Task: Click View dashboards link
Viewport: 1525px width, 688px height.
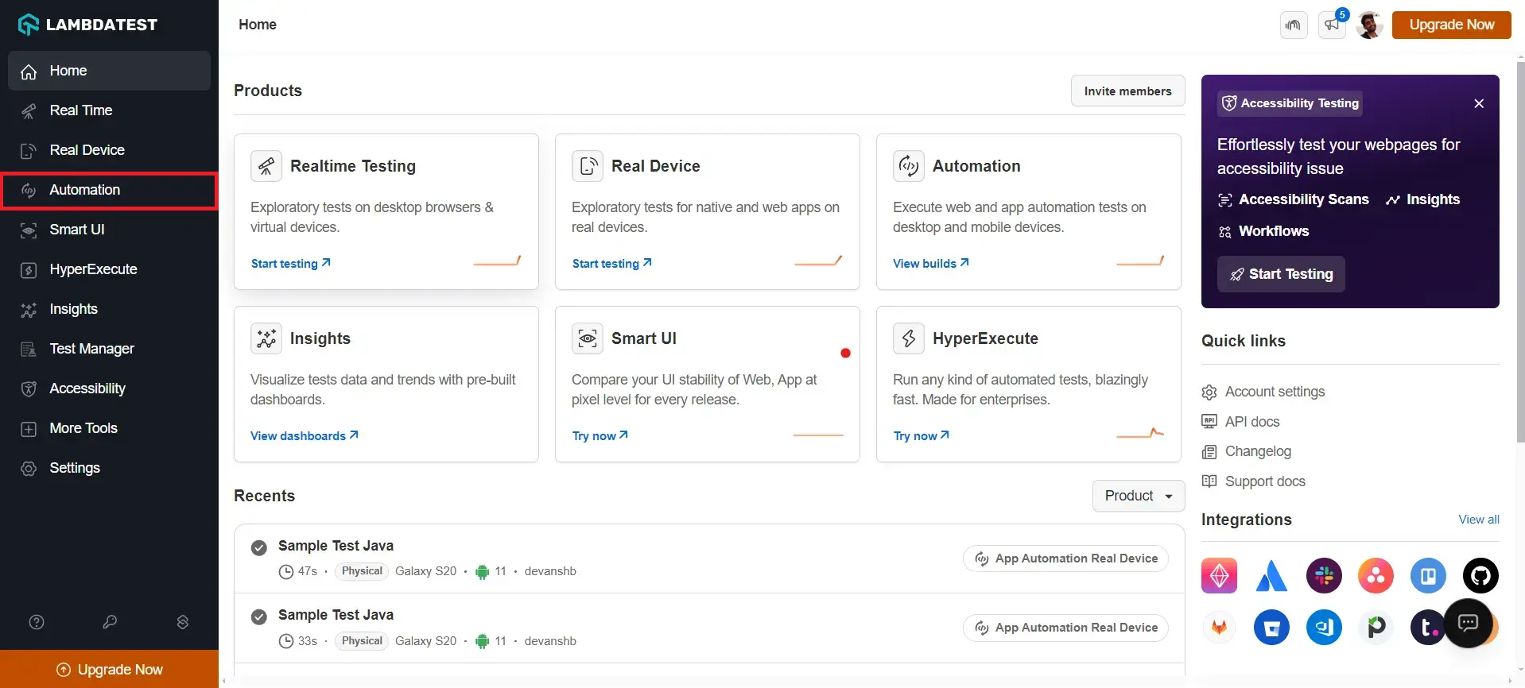Action: (305, 435)
